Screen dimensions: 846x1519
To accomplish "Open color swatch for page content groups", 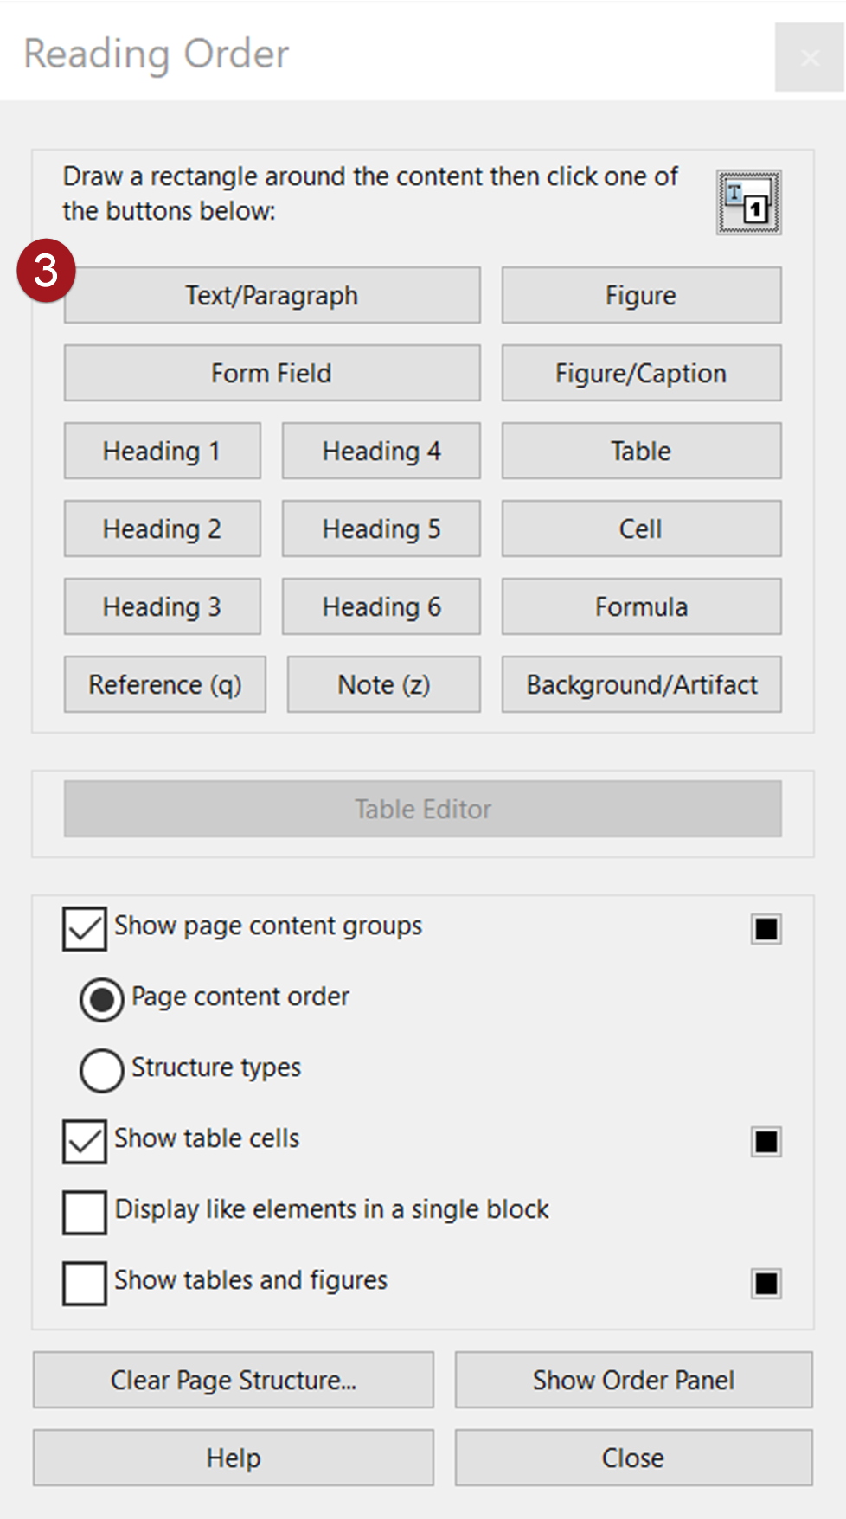I will tap(766, 928).
